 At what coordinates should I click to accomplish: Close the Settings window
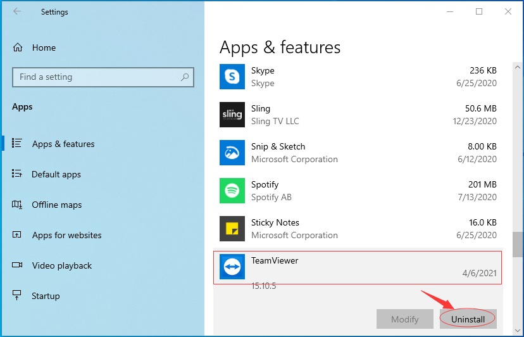[508, 11]
